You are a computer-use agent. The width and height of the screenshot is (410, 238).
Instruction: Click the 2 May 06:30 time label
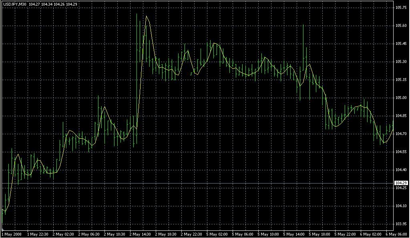90,234
